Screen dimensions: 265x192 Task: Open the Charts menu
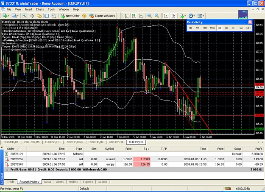(x=40, y=9)
